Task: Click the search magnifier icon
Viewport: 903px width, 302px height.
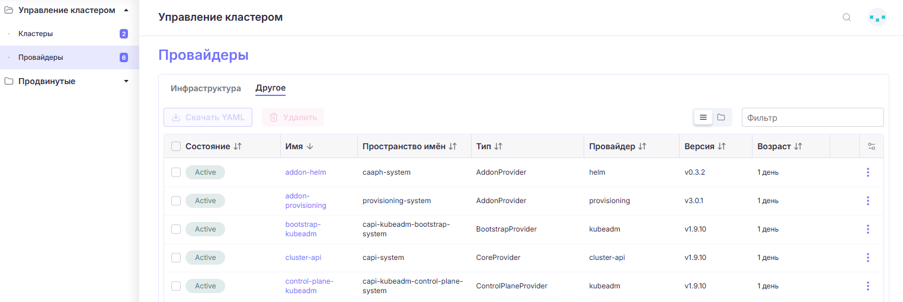Action: pos(847,17)
